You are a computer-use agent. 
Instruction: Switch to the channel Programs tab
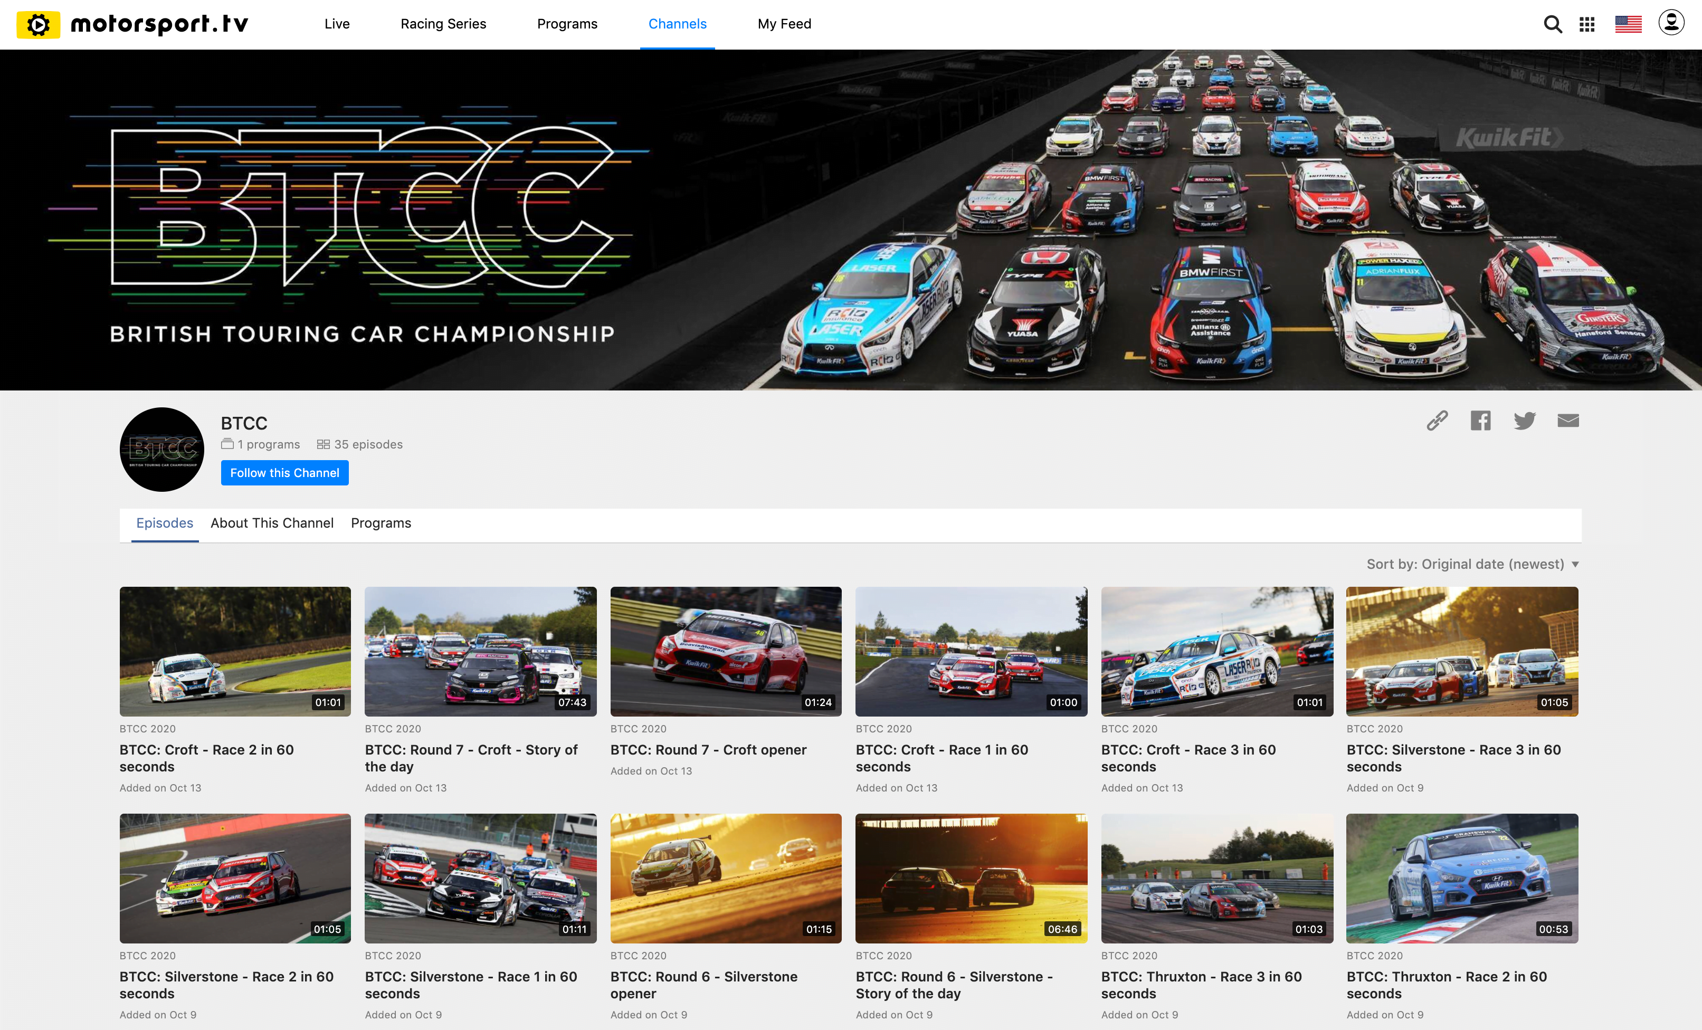pos(381,523)
